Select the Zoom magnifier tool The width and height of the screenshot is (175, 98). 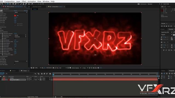point(2,4)
